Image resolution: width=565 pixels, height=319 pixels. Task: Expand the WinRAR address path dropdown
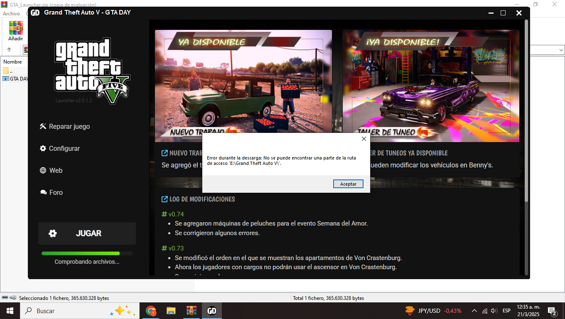point(561,50)
